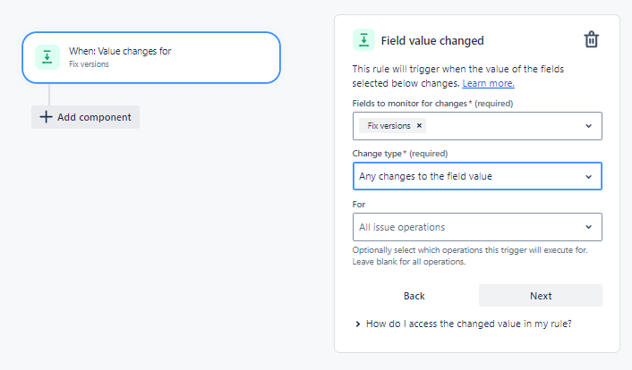Click the Back button
Screen dimensions: 632x370
(x=414, y=296)
